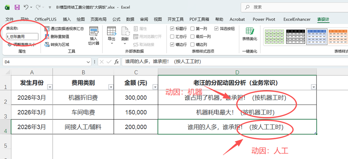Open the 费用类别 filter dropdown
Image resolution: width=348 pixels, height=159 pixels.
(111, 87)
